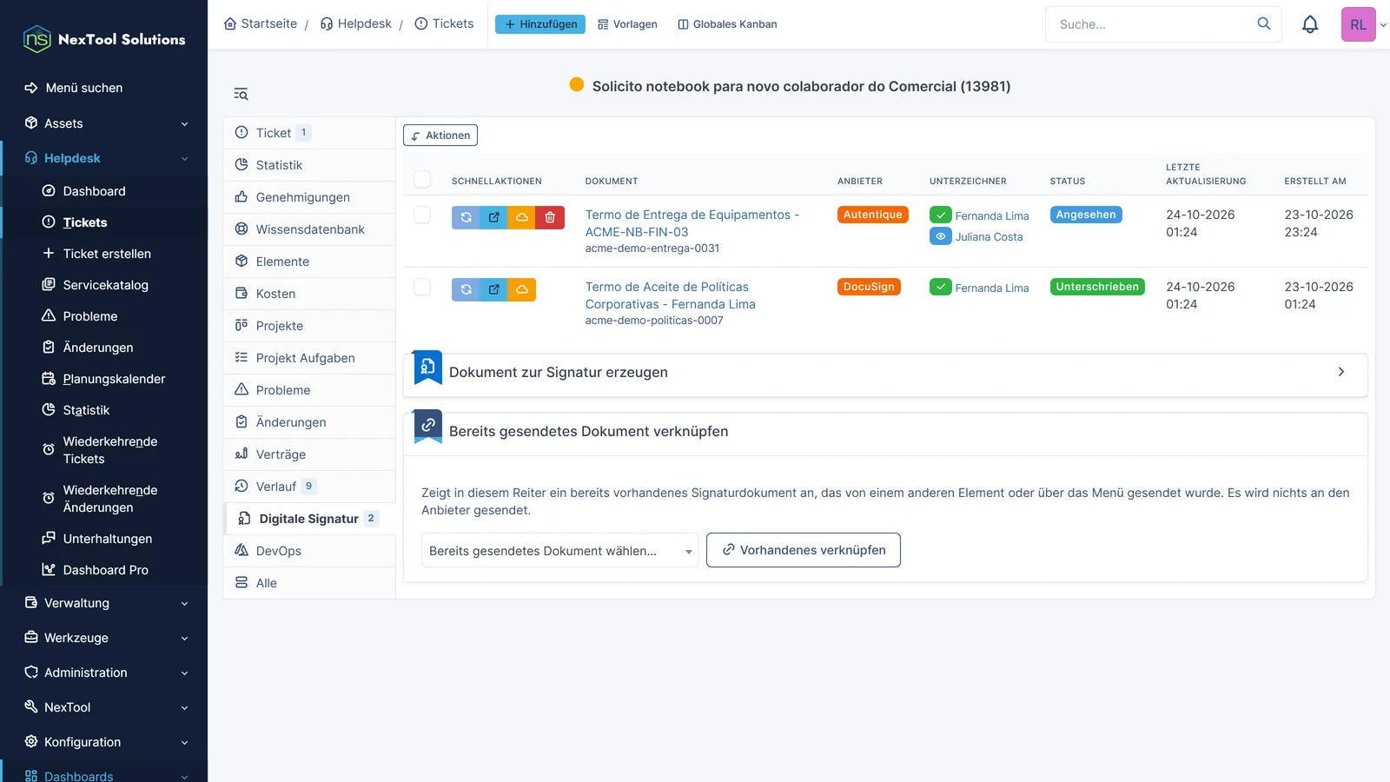Open the Aktionen button
Viewport: 1390px width, 782px height.
pyautogui.click(x=440, y=136)
